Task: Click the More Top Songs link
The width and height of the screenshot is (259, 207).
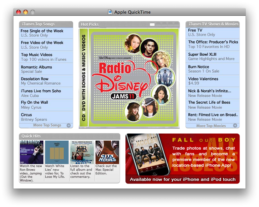Action: click(x=47, y=125)
